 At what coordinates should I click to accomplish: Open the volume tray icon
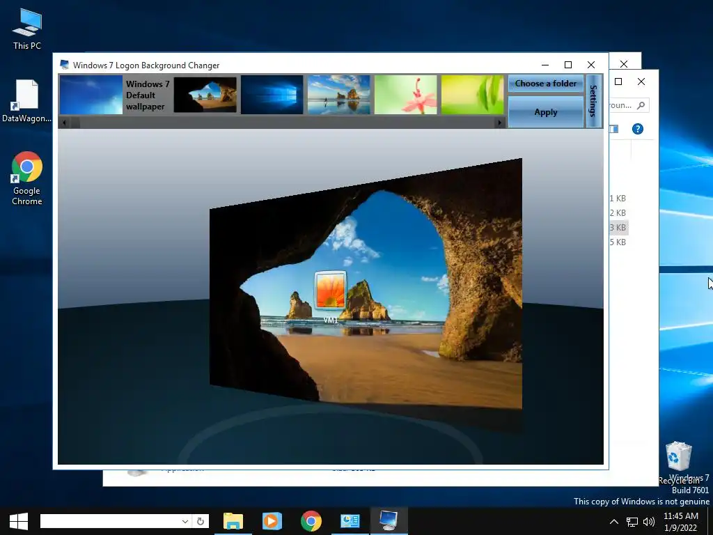pos(649,522)
